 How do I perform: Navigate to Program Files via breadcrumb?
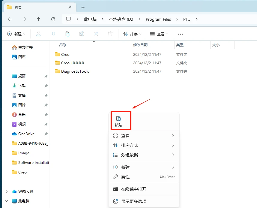pos(158,19)
